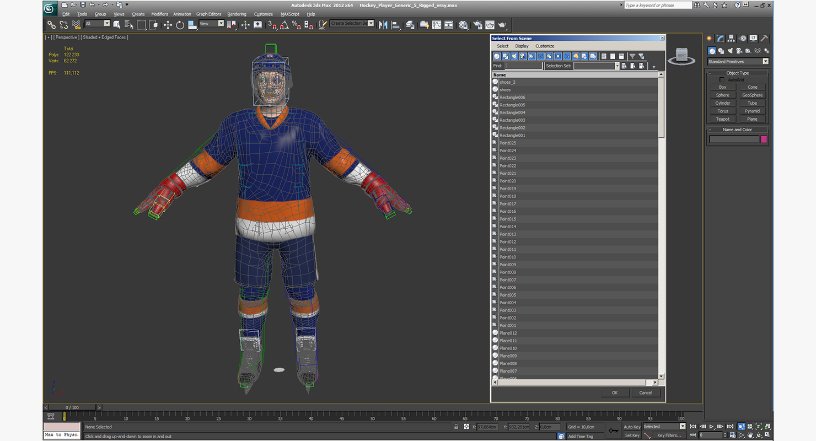
Task: Open the Material Editor icon
Action: [x=463, y=25]
